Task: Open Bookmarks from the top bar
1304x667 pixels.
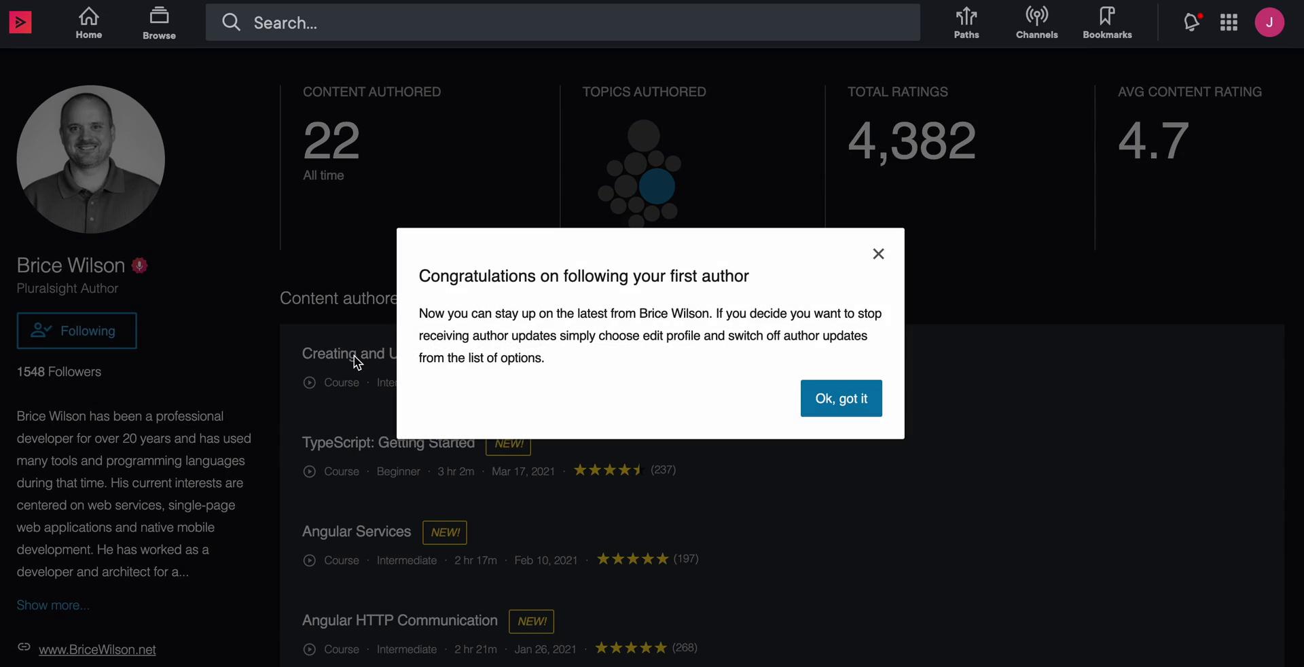Action: tap(1107, 23)
